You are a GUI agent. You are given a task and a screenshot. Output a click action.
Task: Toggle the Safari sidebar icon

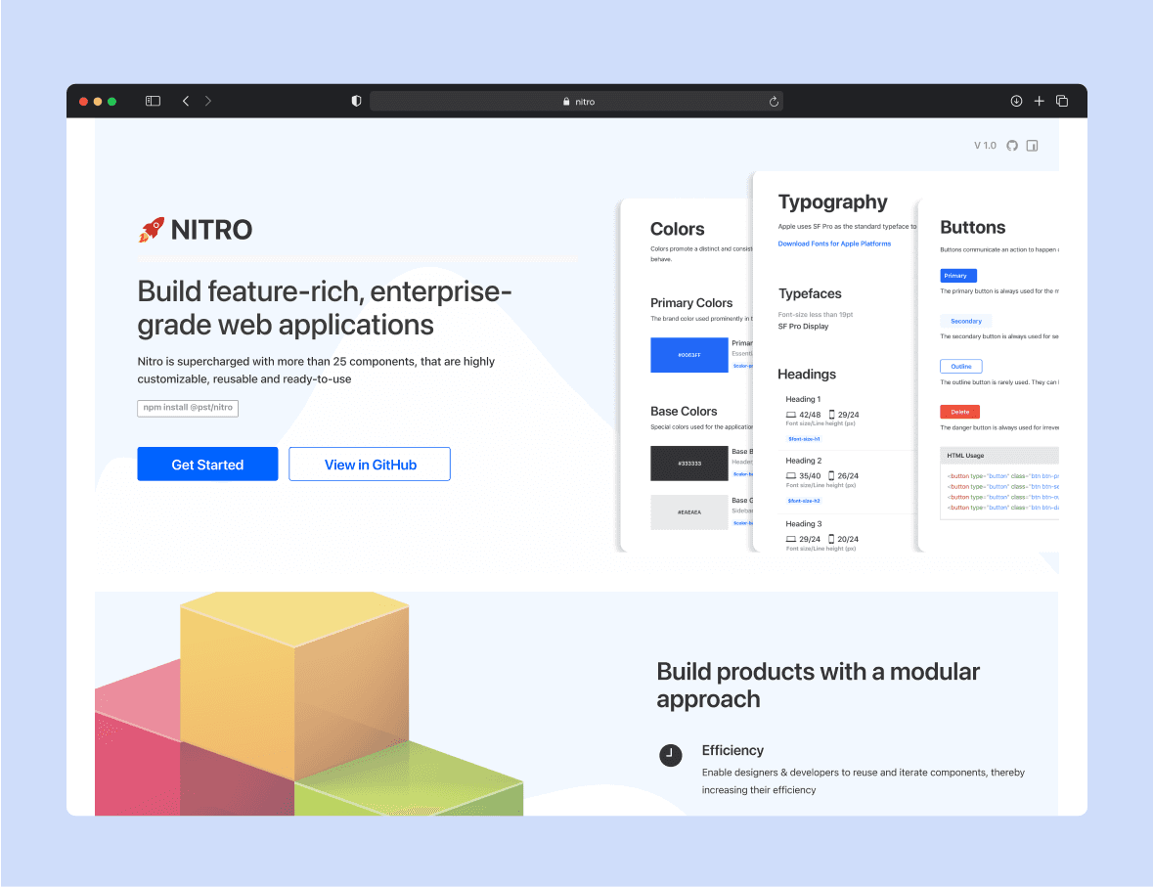[153, 101]
